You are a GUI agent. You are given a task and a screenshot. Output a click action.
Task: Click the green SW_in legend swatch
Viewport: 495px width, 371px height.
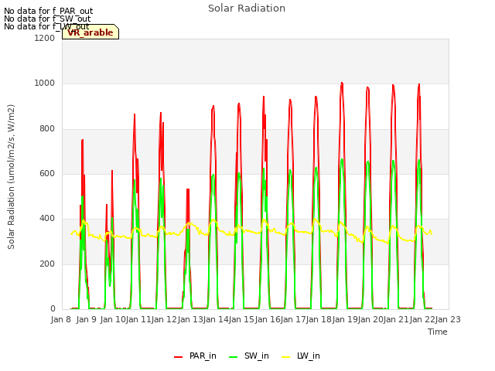pos(234,357)
